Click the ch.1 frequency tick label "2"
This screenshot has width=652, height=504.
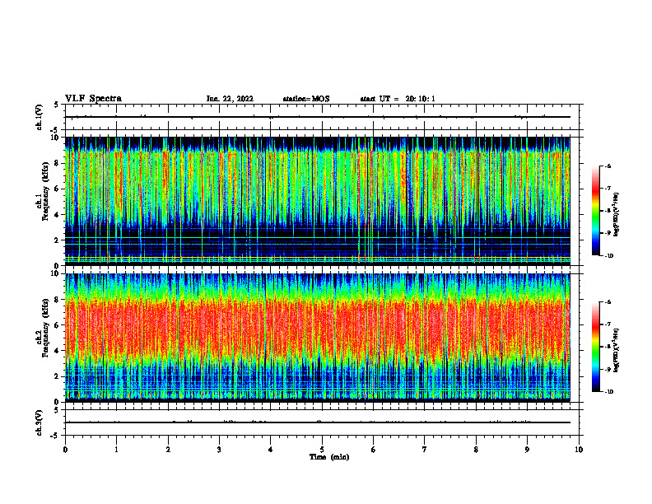tap(58, 240)
